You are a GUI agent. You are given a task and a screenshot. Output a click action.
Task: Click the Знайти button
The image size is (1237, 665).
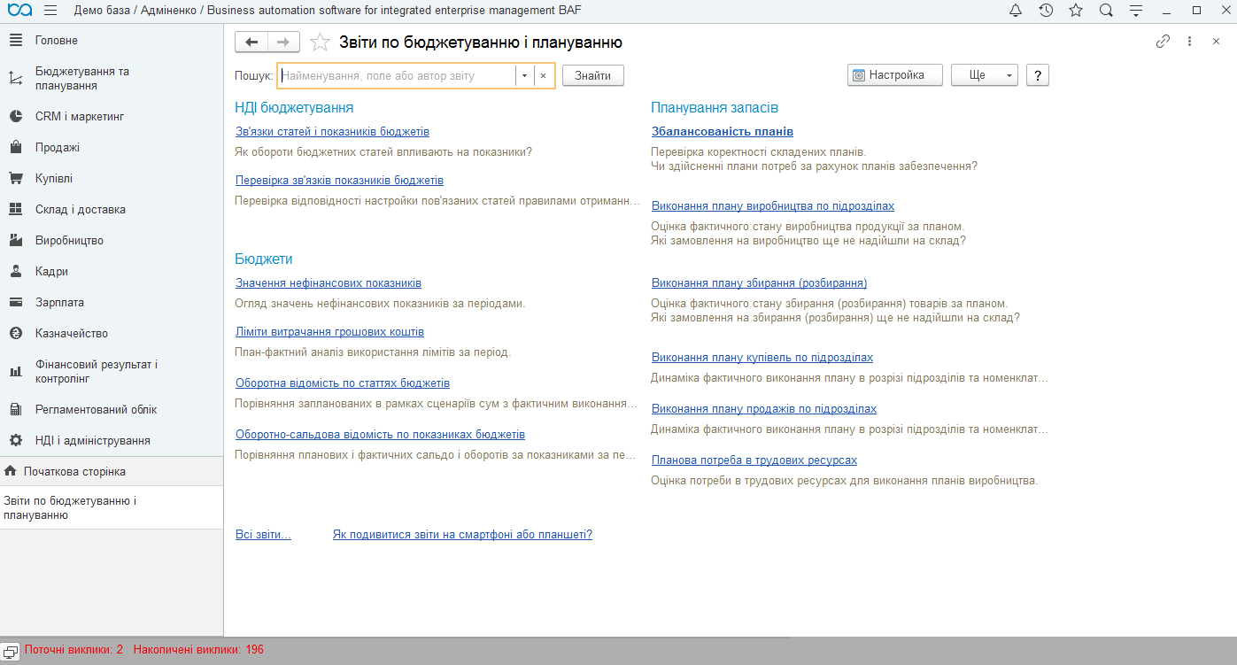tap(592, 75)
